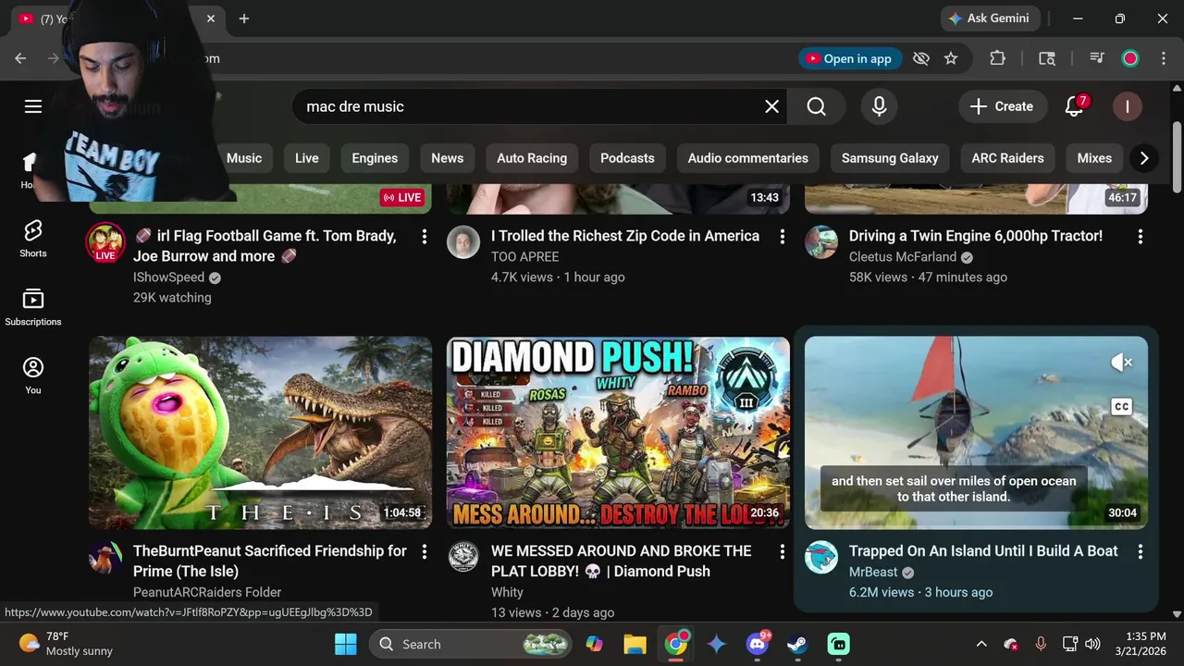Image resolution: width=1184 pixels, height=666 pixels.
Task: Click the media control icon in Chrome toolbar
Action: click(1097, 58)
